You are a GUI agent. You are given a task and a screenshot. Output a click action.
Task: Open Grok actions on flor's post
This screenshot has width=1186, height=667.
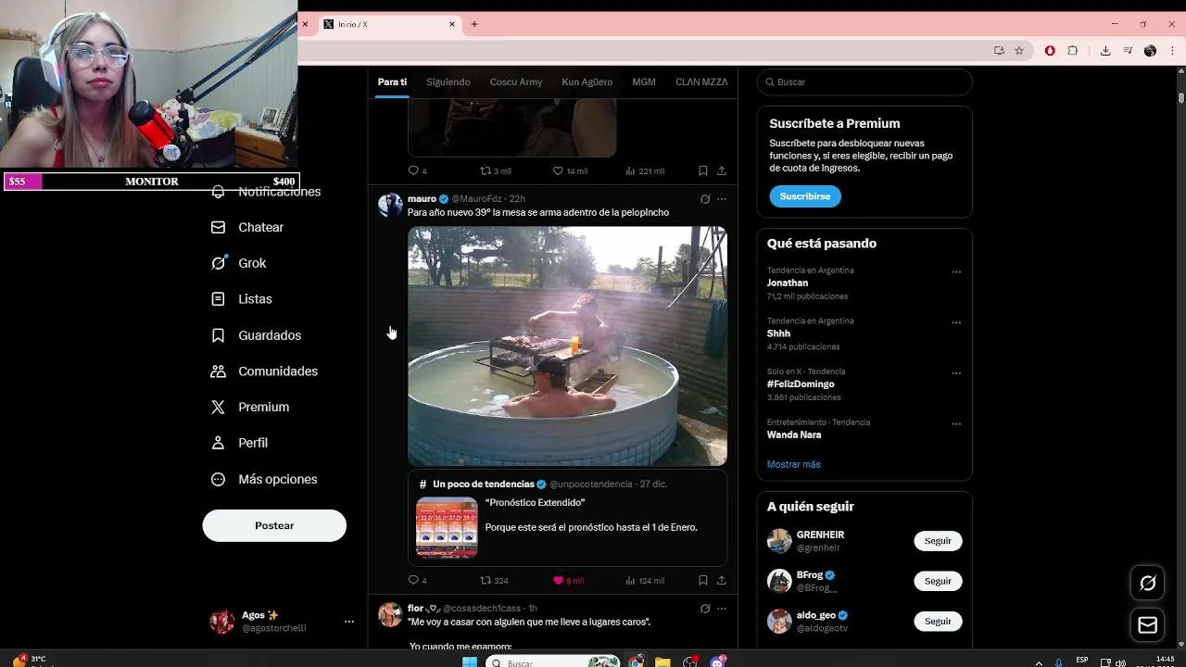(x=705, y=609)
